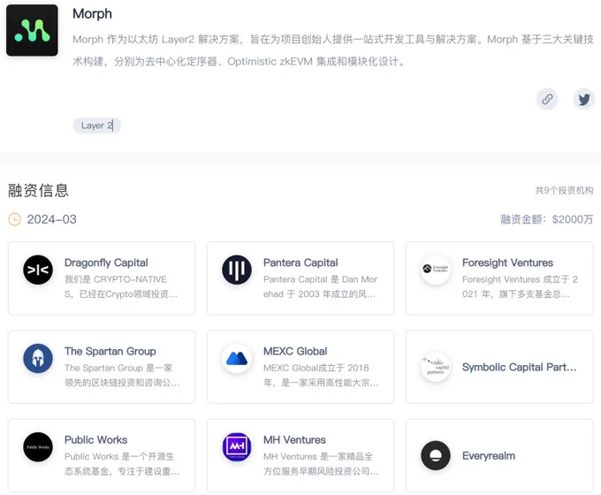The height and width of the screenshot is (495, 601).
Task: Open The Spartan Group investor name
Action: tap(110, 351)
